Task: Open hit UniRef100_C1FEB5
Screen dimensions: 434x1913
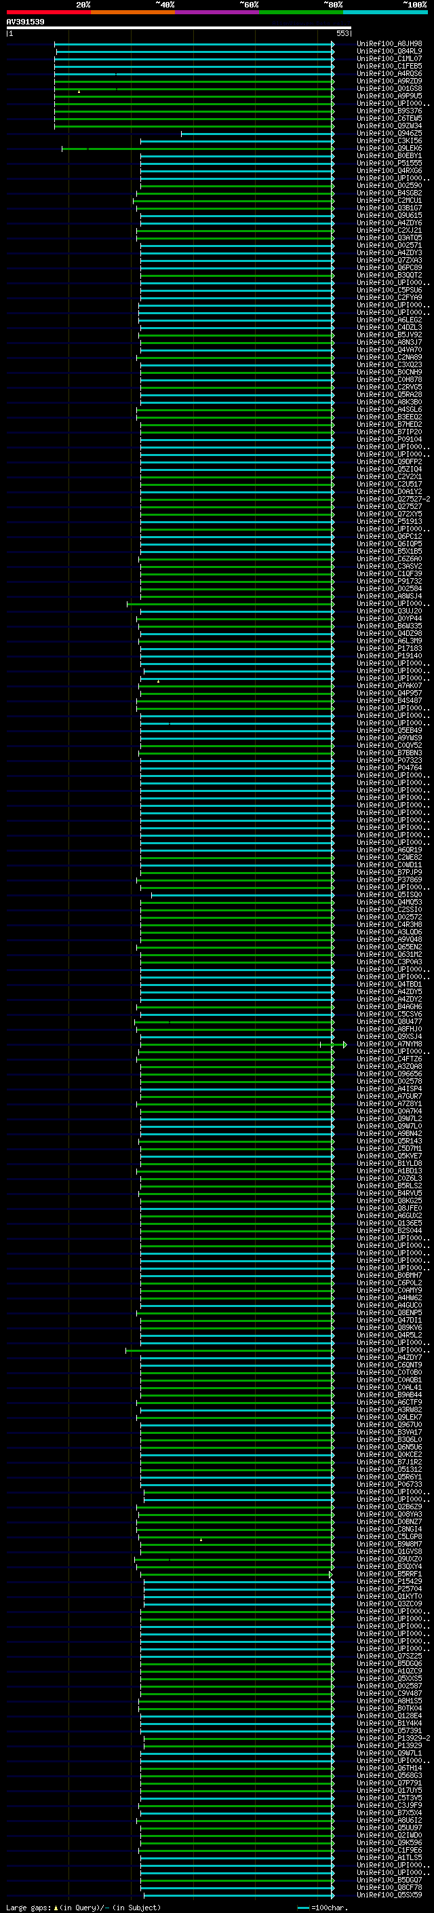Action: [x=389, y=66]
